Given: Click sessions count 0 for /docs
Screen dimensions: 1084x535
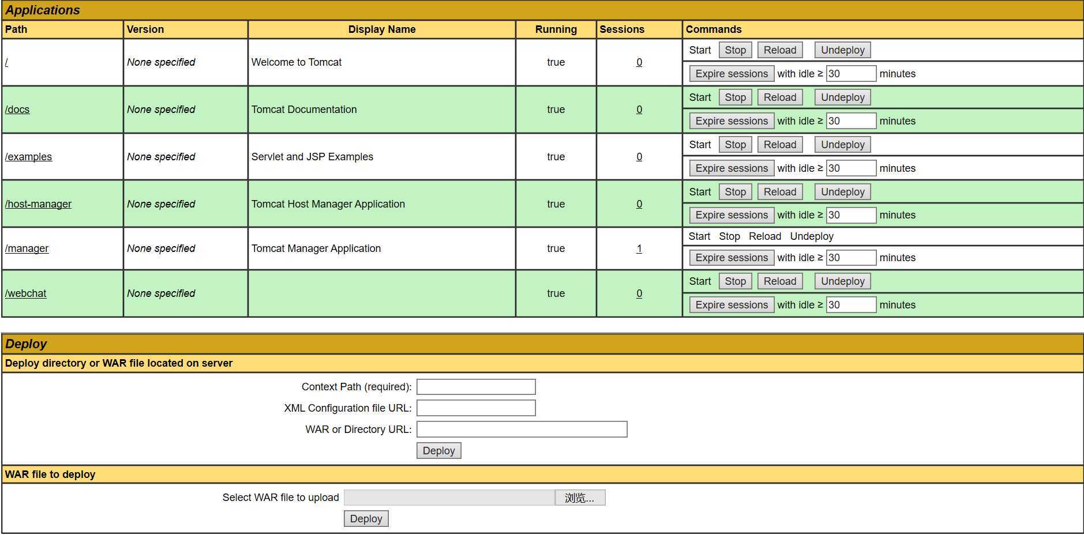Looking at the screenshot, I should coord(639,110).
